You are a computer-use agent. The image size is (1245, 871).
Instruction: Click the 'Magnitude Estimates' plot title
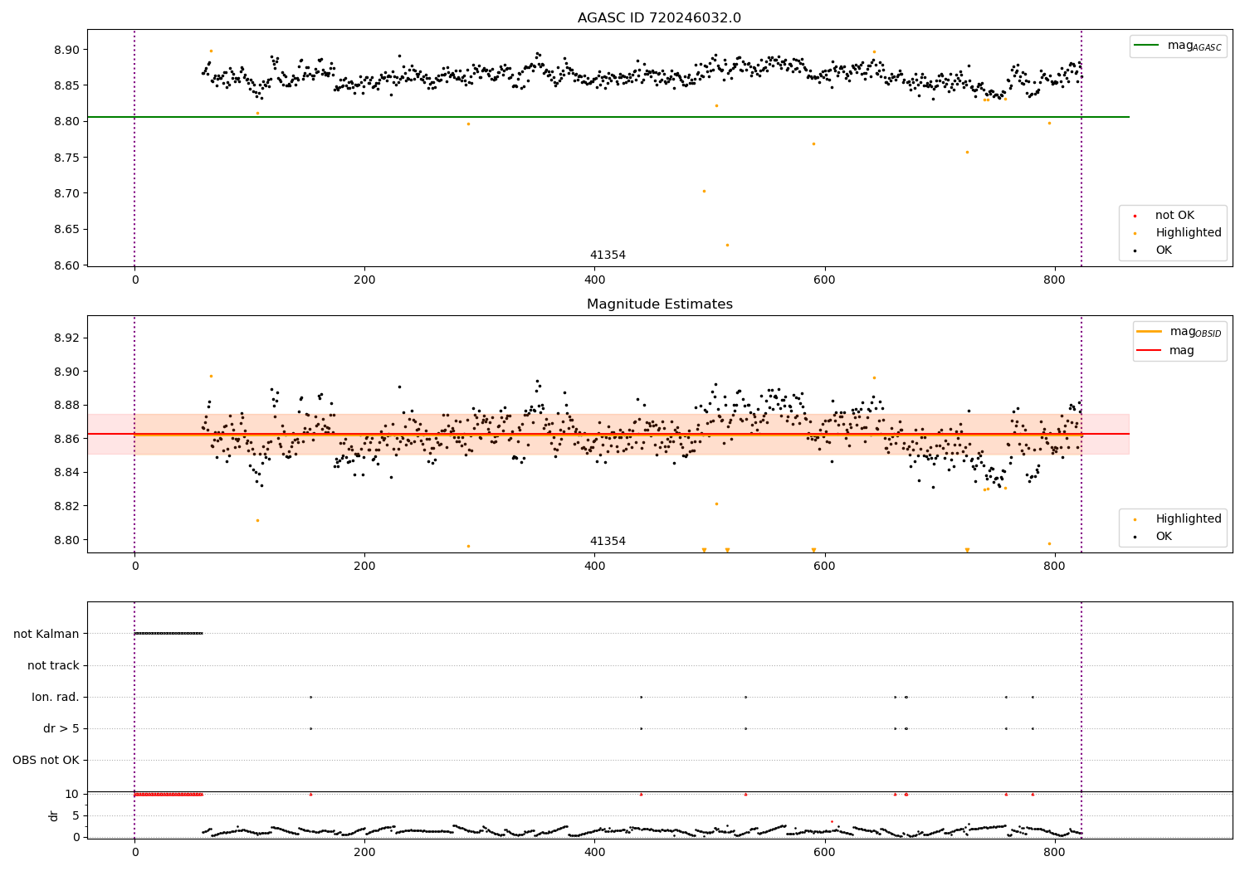[660, 304]
